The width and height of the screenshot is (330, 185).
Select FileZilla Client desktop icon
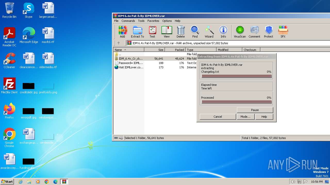pos(9,86)
